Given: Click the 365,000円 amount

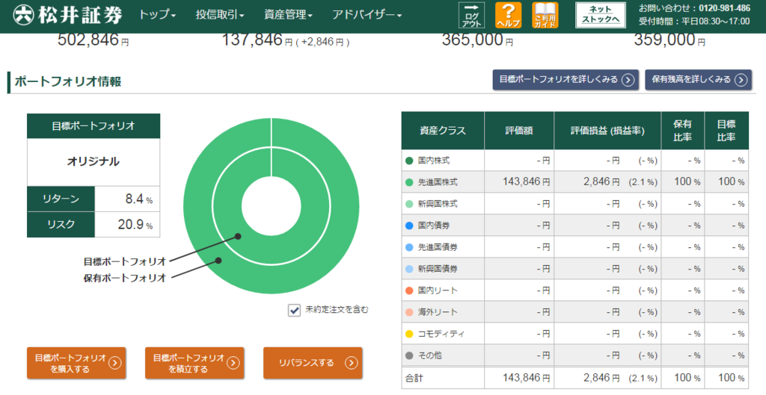Looking at the screenshot, I should point(477,40).
